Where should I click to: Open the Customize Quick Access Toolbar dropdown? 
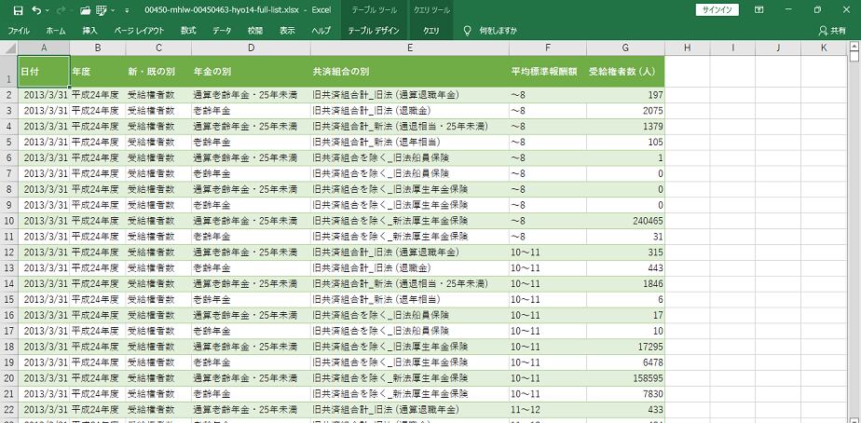click(127, 10)
